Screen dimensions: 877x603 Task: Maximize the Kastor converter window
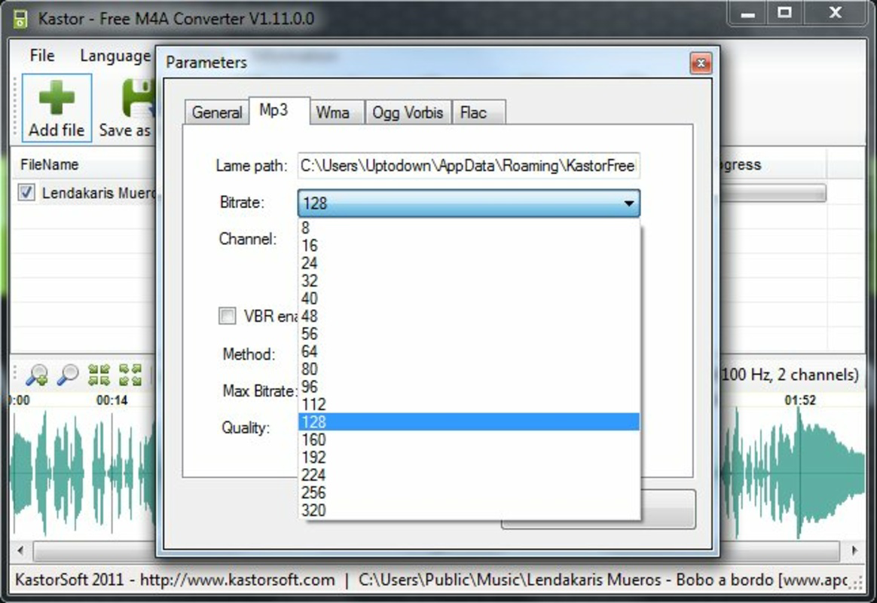[x=784, y=14]
